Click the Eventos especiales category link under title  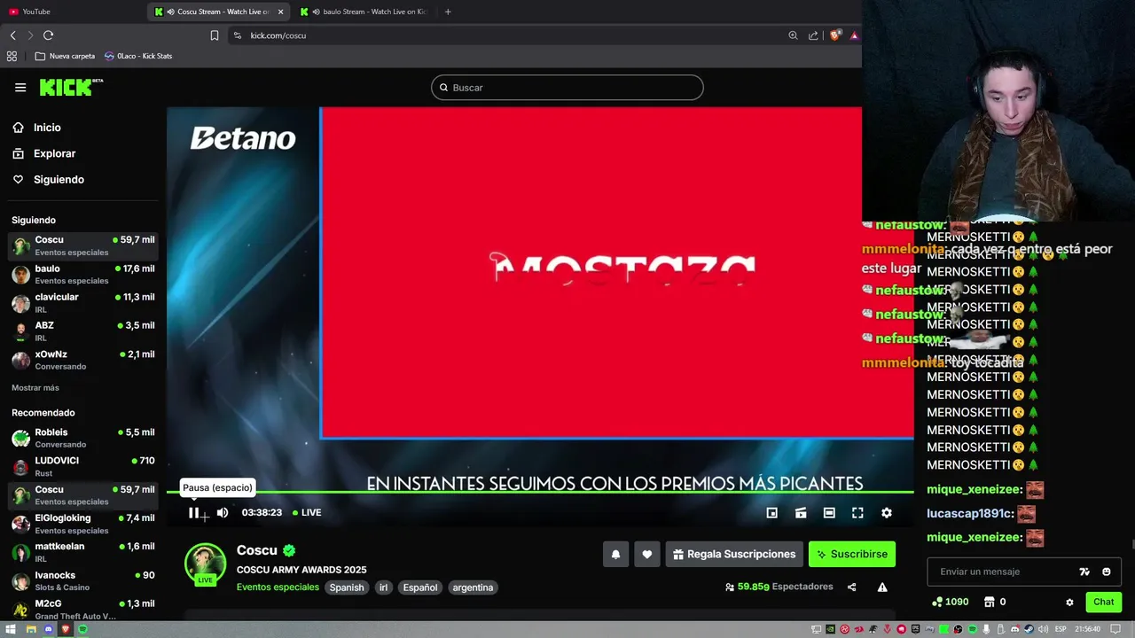point(278,587)
